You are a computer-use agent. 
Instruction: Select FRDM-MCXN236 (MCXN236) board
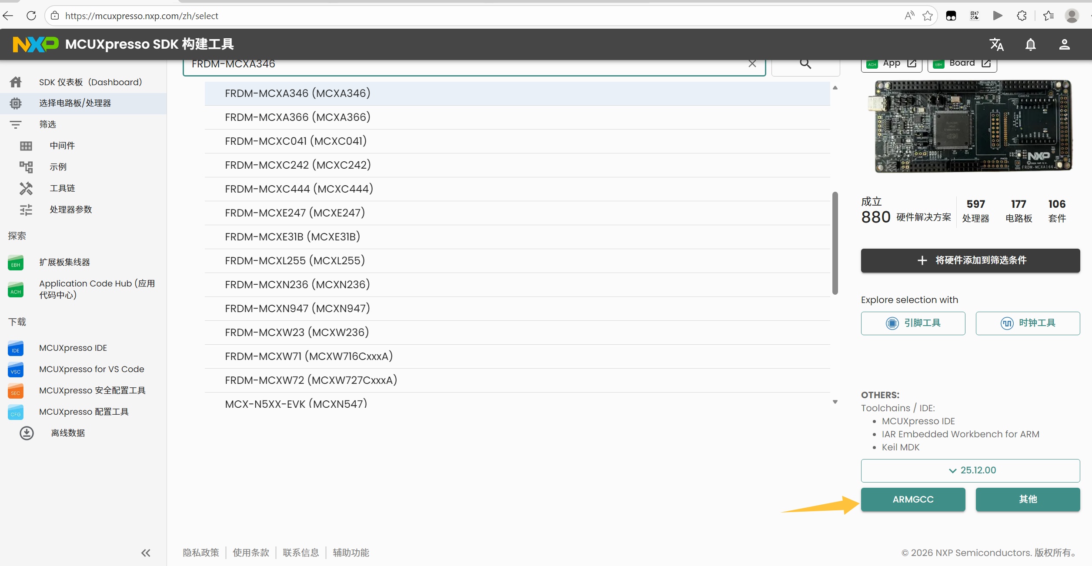coord(517,285)
